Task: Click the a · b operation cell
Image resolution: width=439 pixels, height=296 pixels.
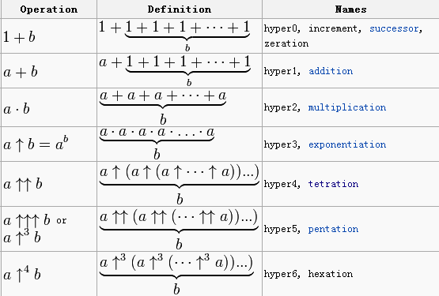Action: pyautogui.click(x=49, y=108)
